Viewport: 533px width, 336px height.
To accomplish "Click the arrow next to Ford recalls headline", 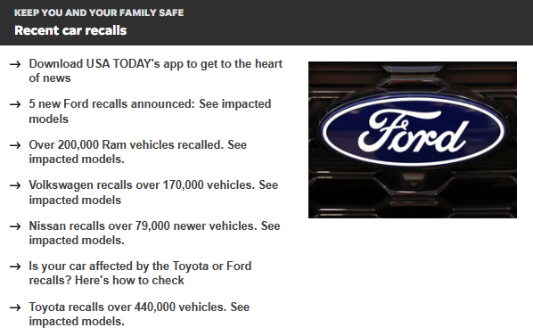I will click(15, 104).
